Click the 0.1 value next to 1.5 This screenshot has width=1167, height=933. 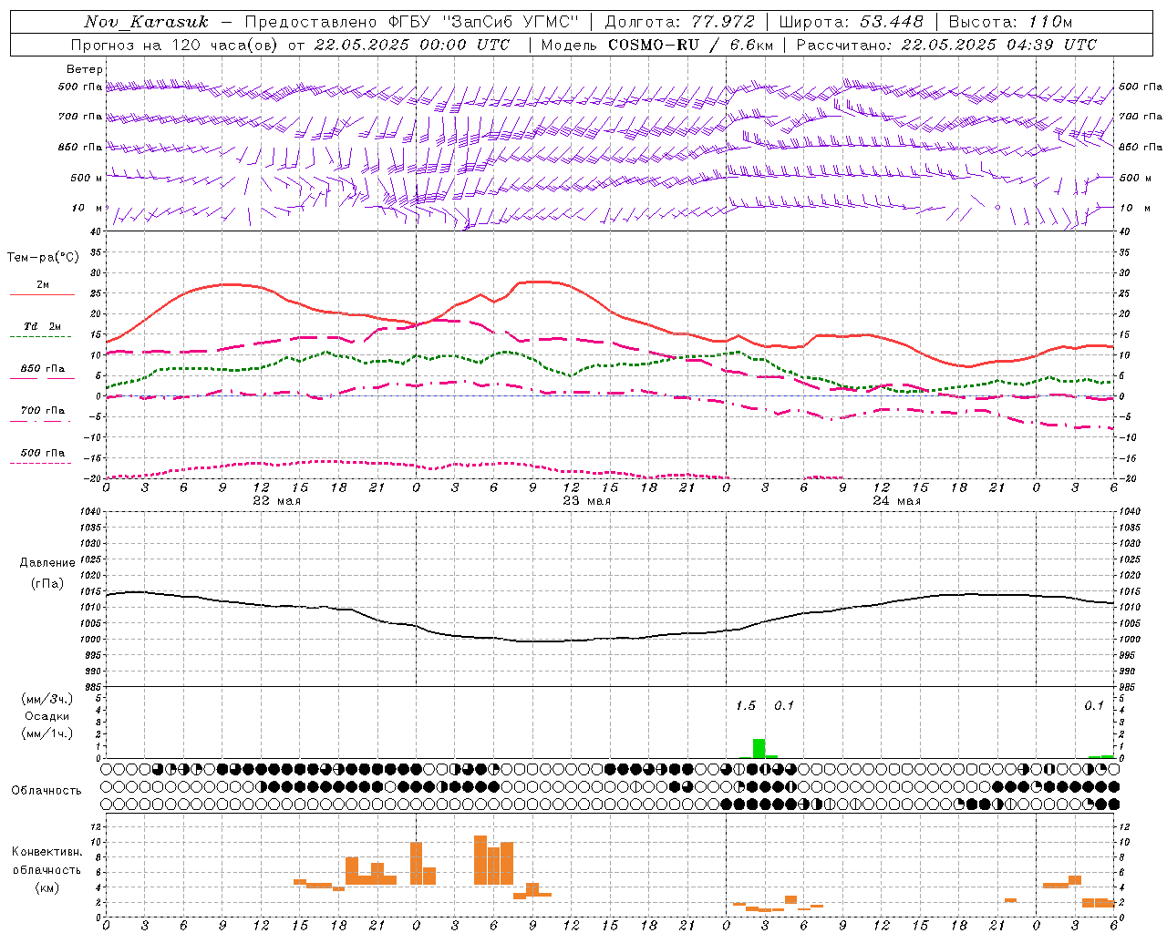(784, 706)
